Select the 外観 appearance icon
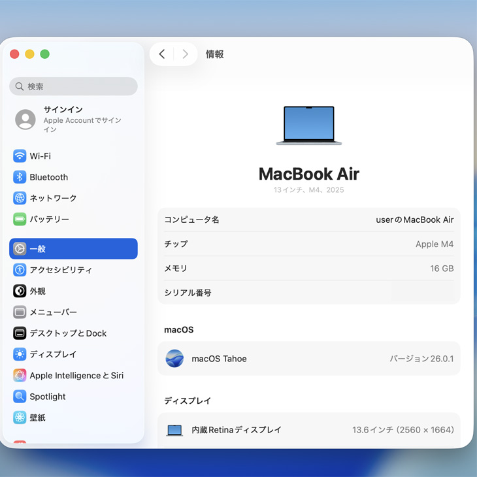The image size is (477, 477). 20,291
